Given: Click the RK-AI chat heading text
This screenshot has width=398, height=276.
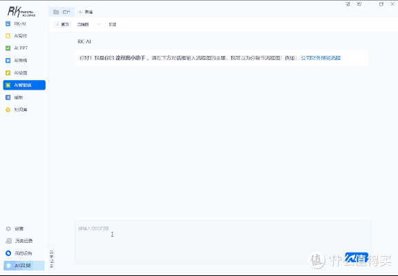Looking at the screenshot, I should coord(84,41).
